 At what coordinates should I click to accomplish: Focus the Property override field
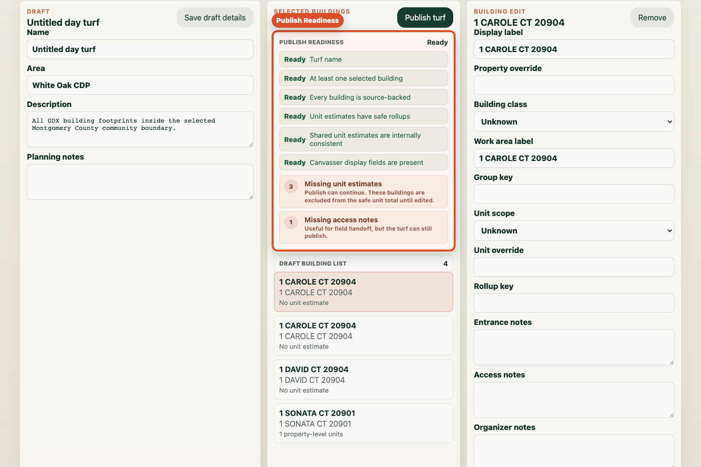click(574, 85)
